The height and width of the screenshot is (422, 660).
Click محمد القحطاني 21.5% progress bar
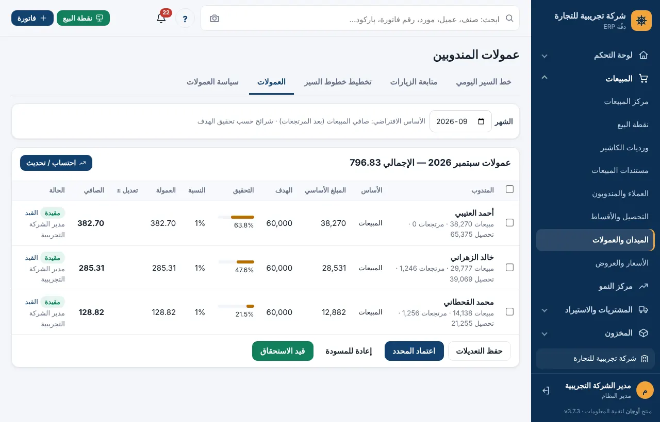[x=236, y=306]
